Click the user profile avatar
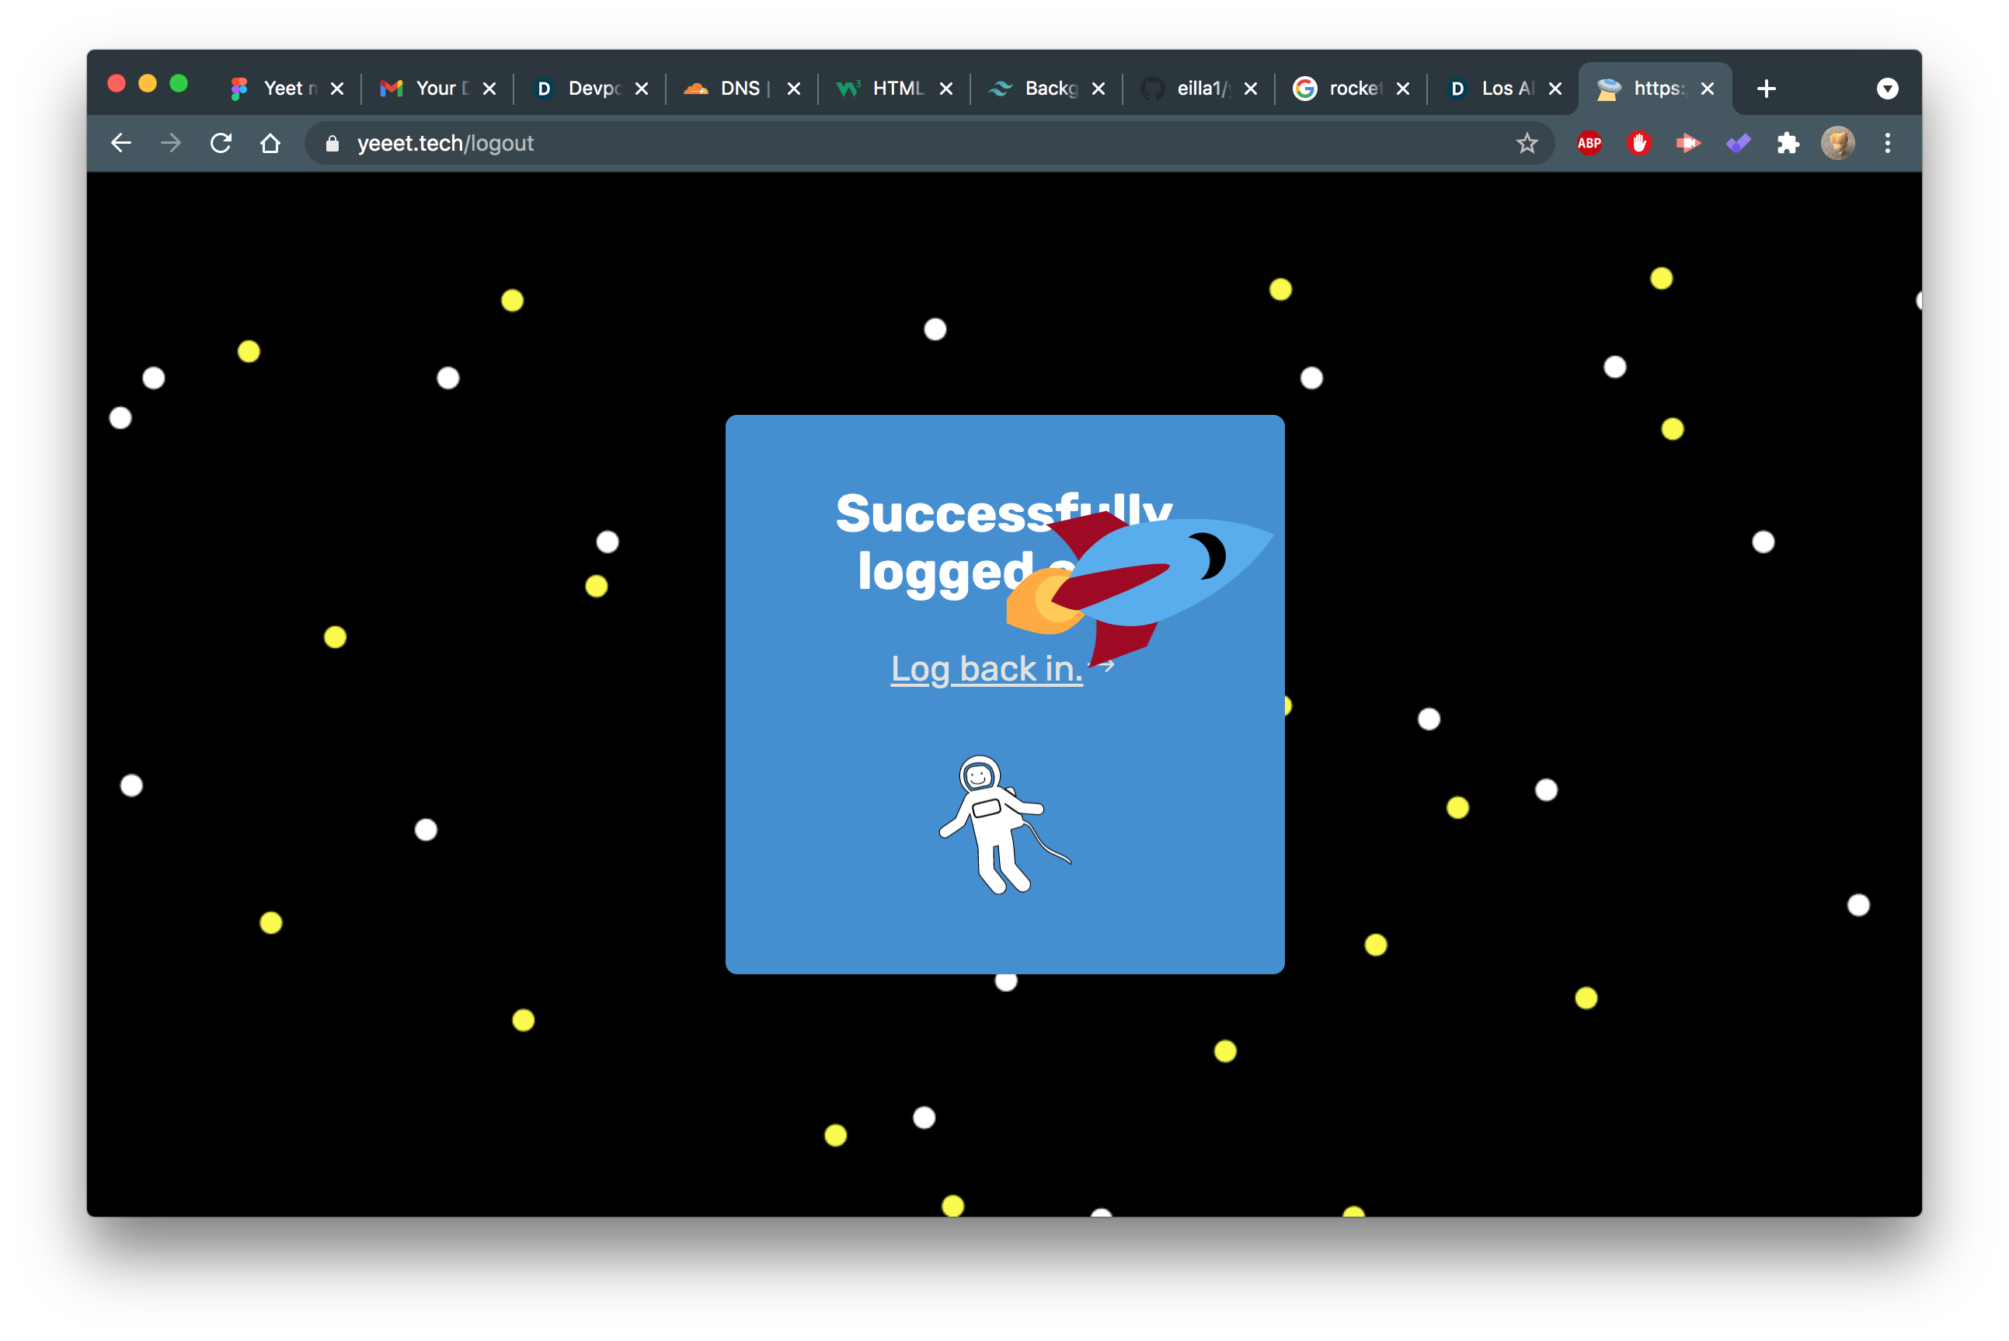This screenshot has height=1341, width=2009. tap(1837, 143)
